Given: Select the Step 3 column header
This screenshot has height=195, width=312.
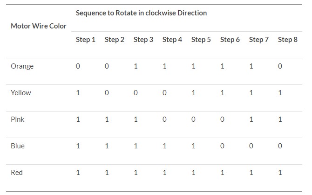Looking at the screenshot, I should pyautogui.click(x=143, y=40).
